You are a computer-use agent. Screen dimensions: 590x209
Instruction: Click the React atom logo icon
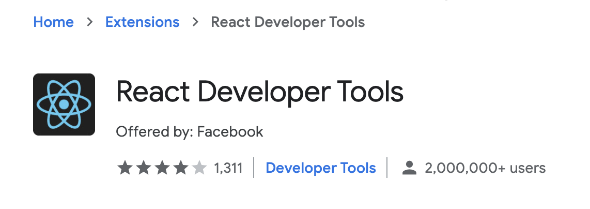64,104
